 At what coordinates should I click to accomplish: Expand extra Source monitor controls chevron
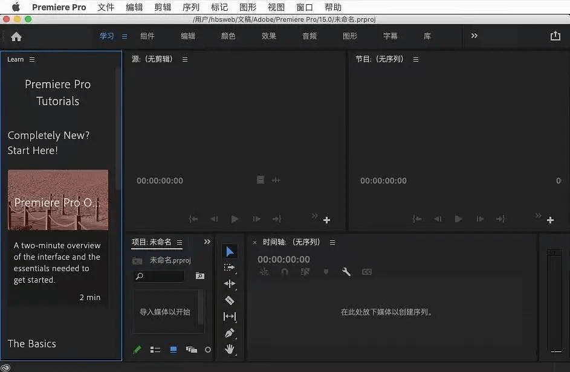tap(314, 216)
